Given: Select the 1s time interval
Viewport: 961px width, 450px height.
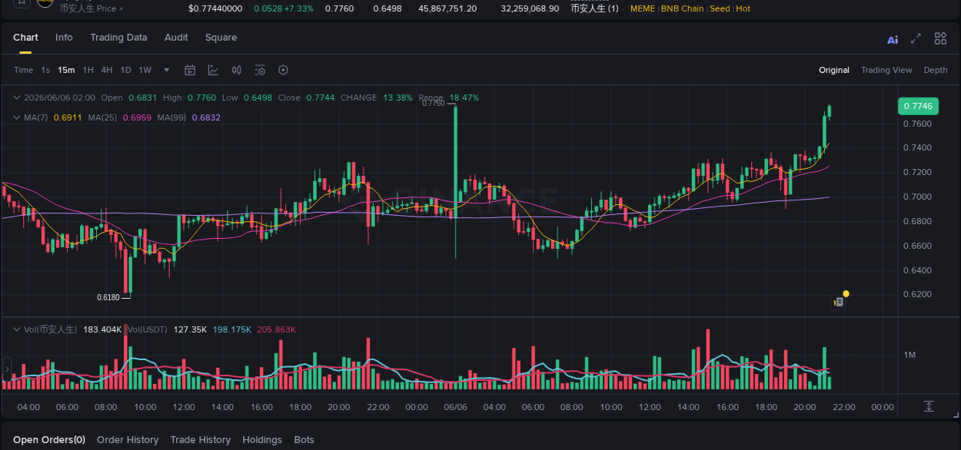Looking at the screenshot, I should (45, 70).
